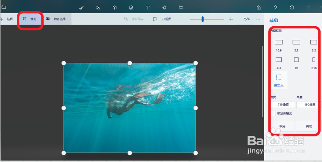Screen dimensions: 322x162
Task: Open the Stickers tool
Action: (x=131, y=8)
